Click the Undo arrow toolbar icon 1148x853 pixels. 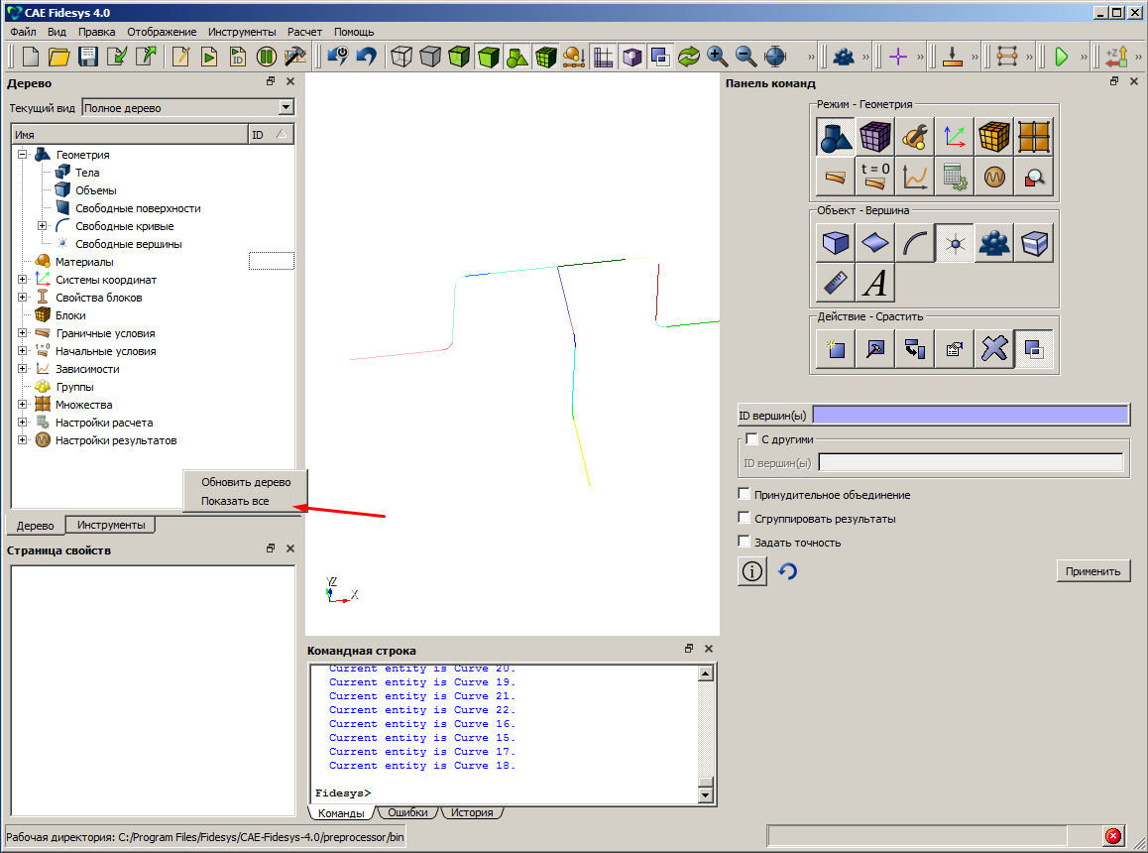point(366,57)
